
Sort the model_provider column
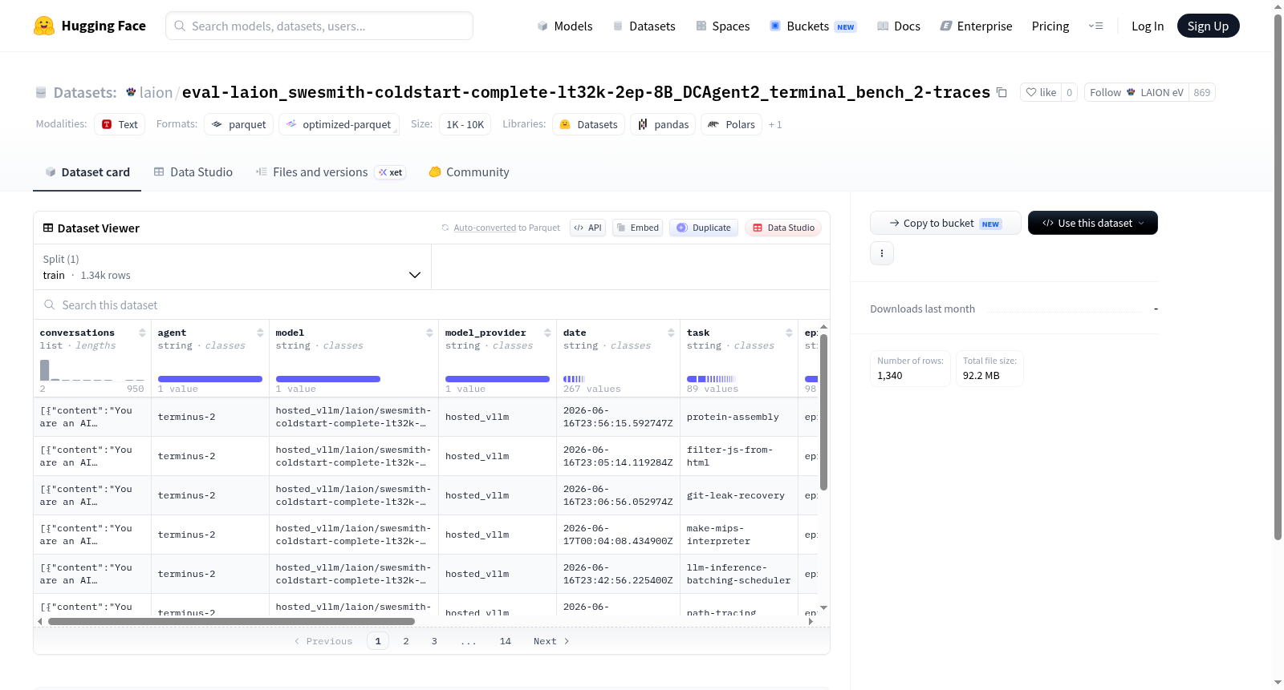tap(547, 333)
